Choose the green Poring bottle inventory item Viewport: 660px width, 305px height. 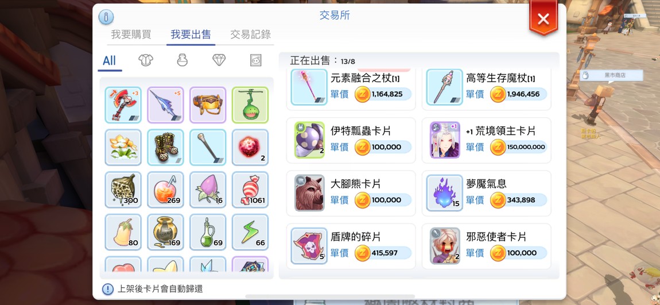[250, 105]
